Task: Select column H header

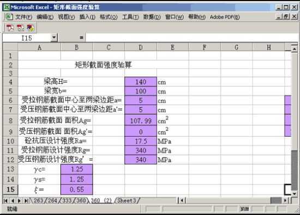Action: pos(268,47)
